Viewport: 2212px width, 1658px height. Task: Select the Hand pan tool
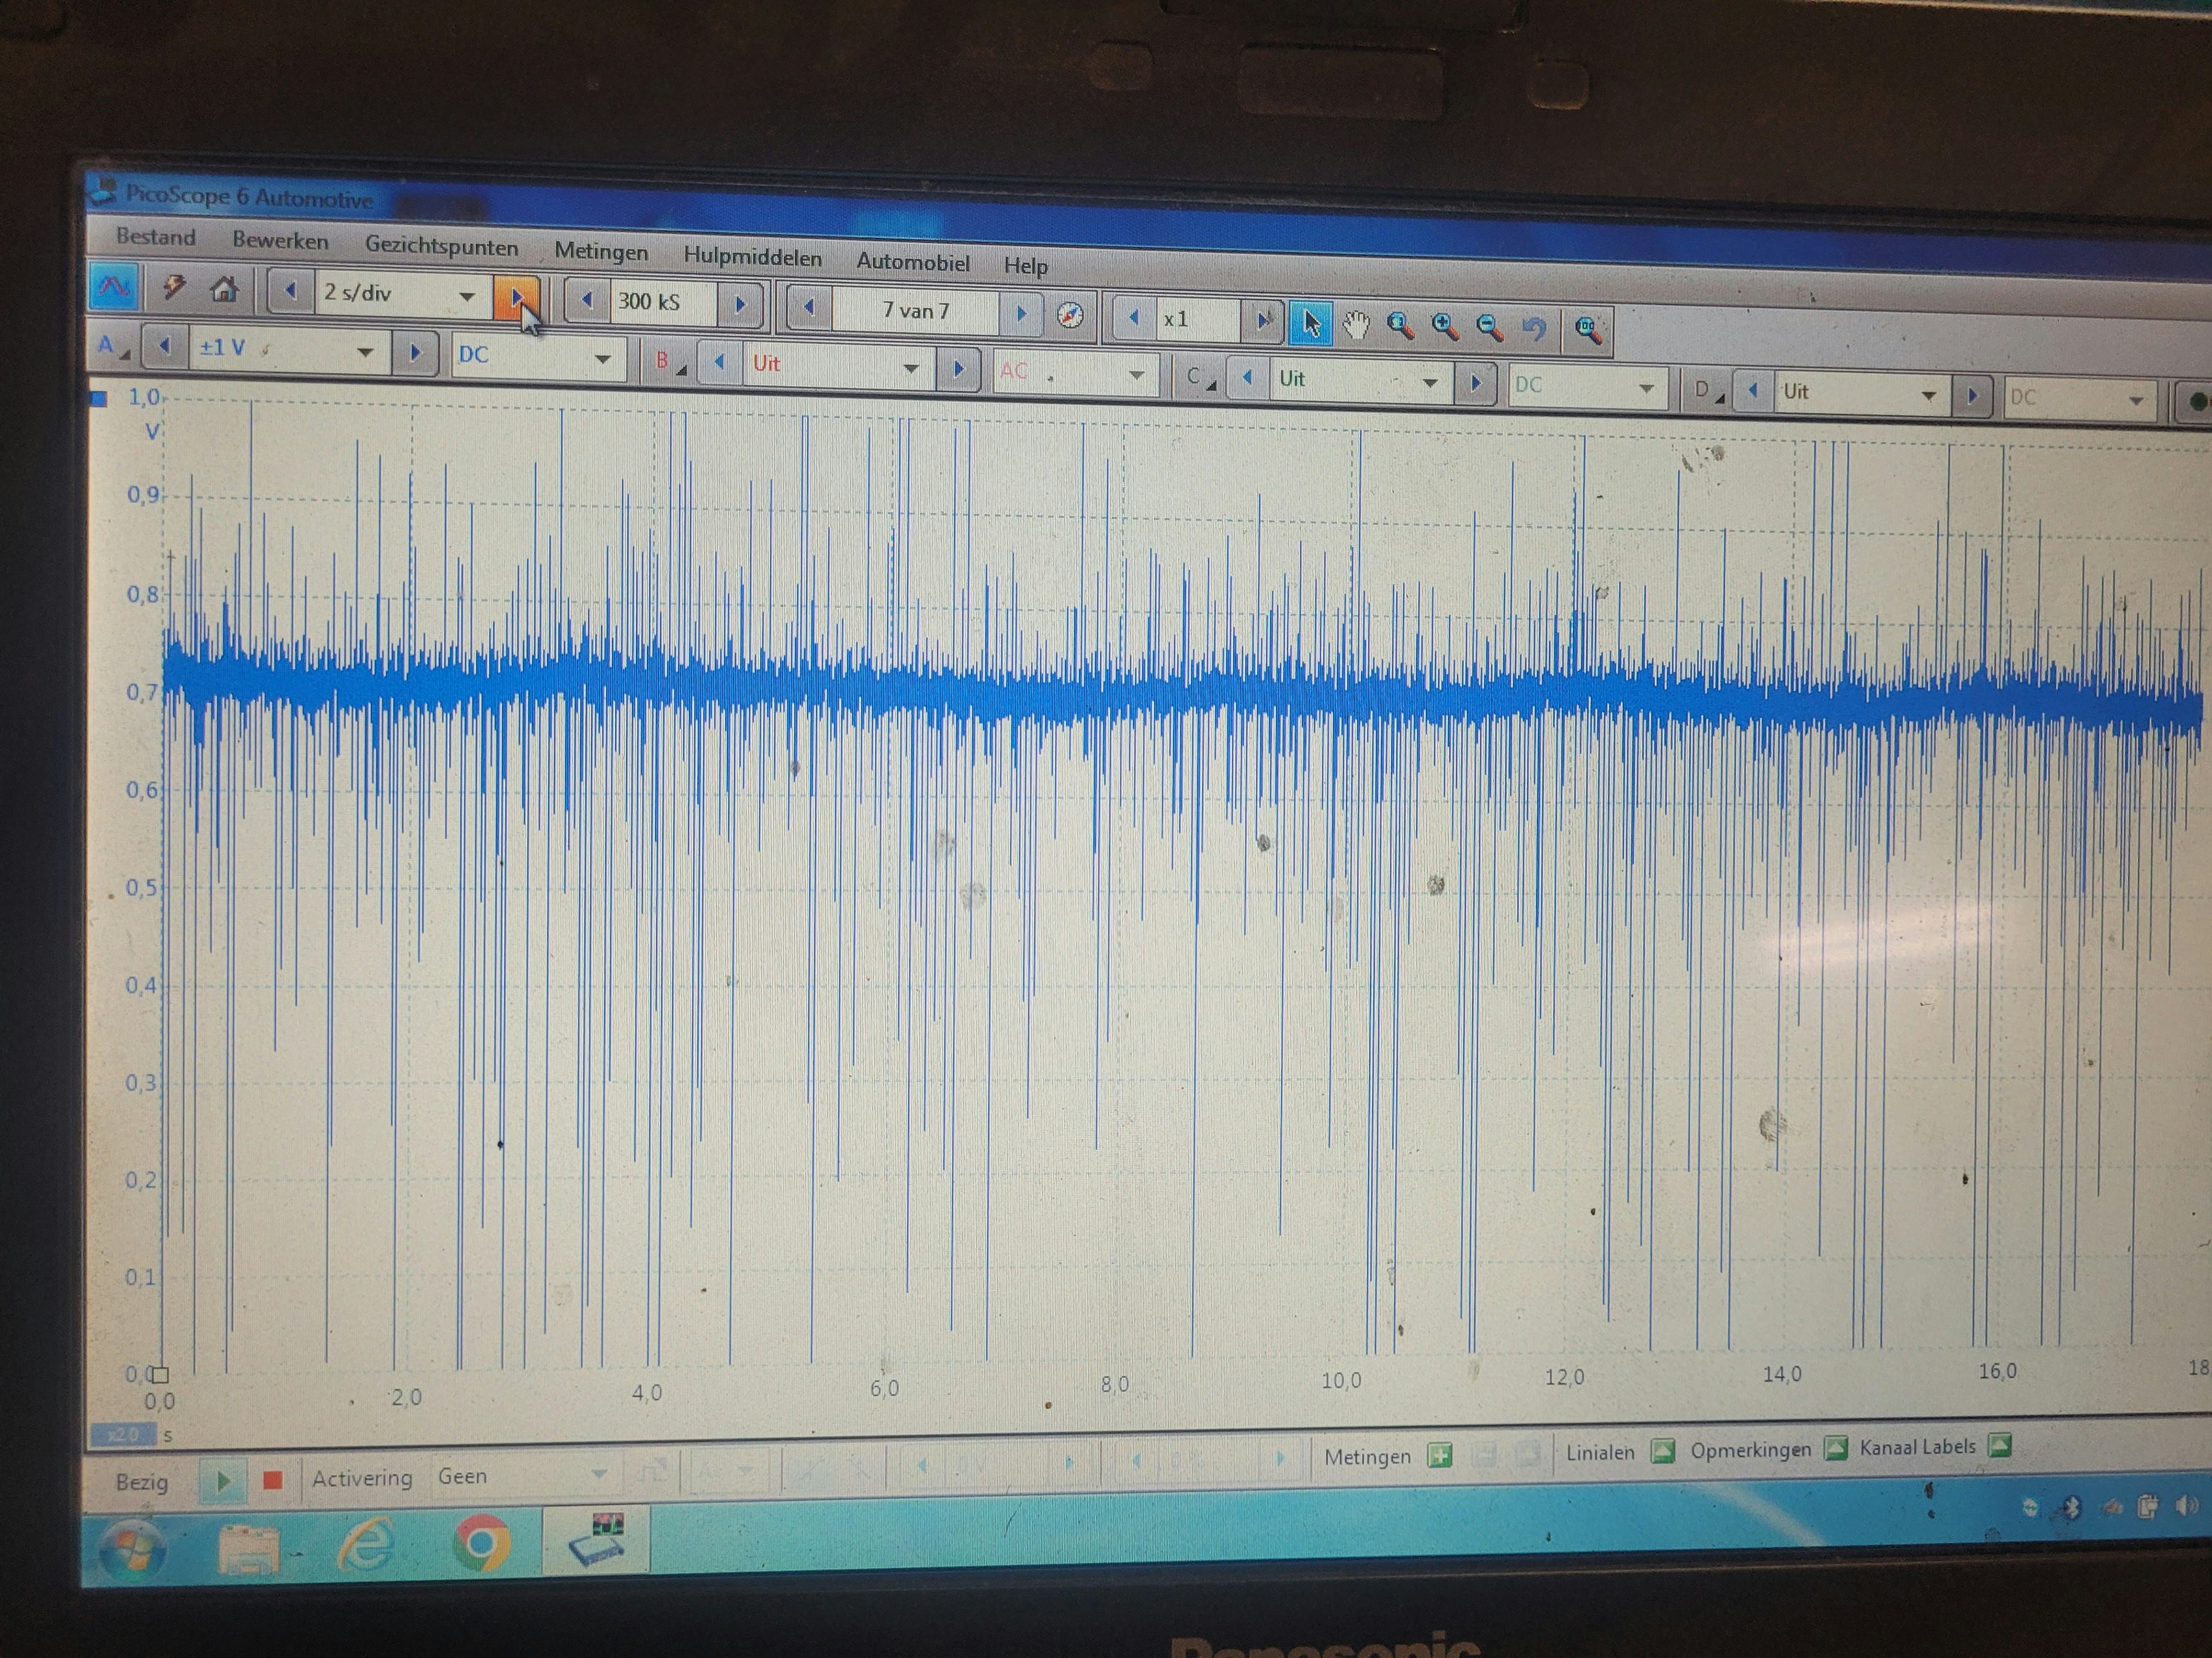click(x=1355, y=325)
